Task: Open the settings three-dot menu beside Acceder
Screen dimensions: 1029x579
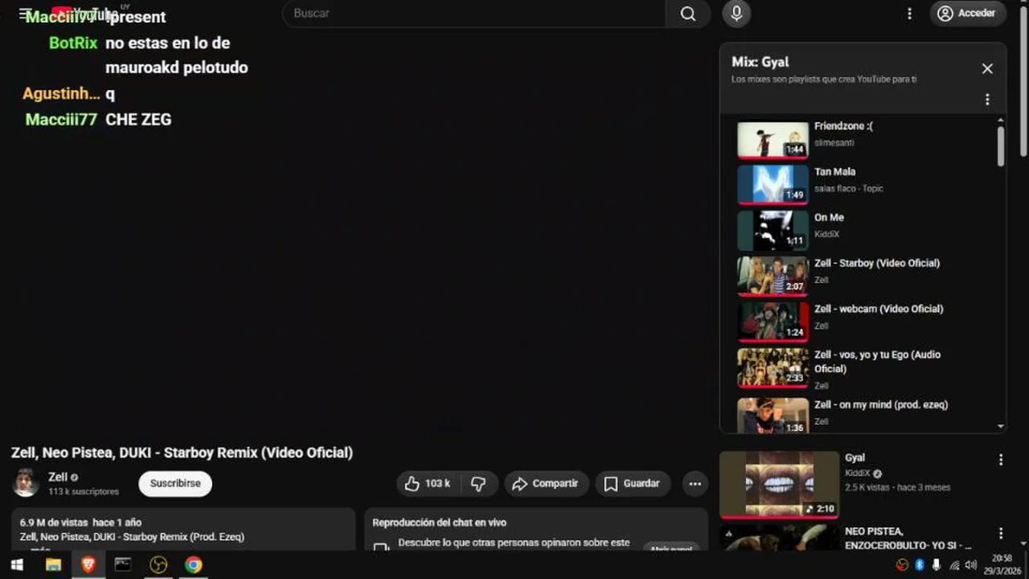Action: point(909,14)
